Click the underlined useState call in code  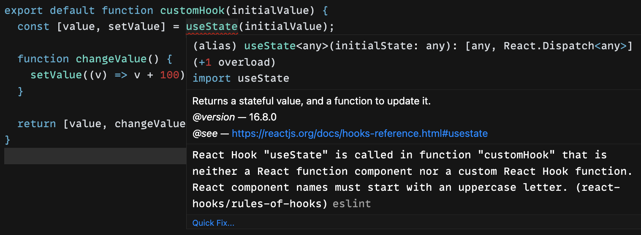(212, 27)
